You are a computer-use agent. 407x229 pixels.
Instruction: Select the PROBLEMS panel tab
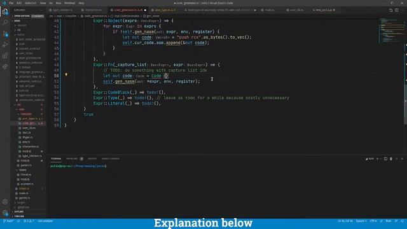(72, 158)
